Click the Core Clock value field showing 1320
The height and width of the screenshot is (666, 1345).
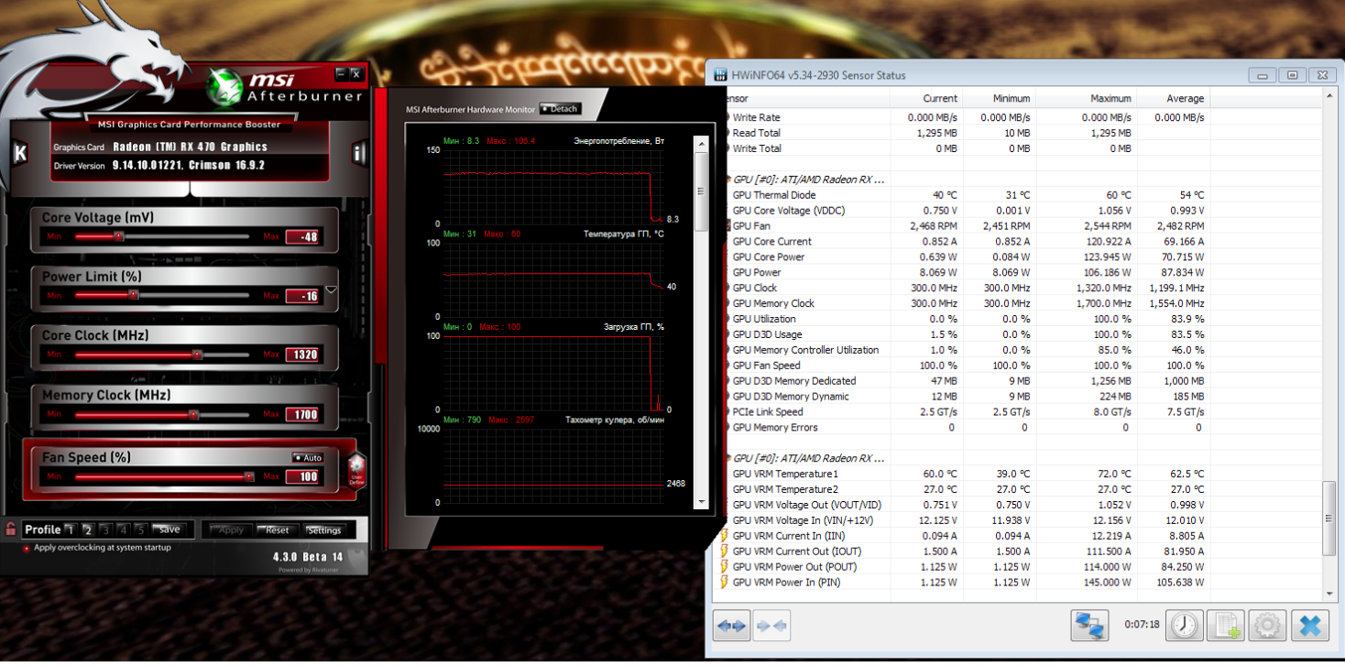301,355
